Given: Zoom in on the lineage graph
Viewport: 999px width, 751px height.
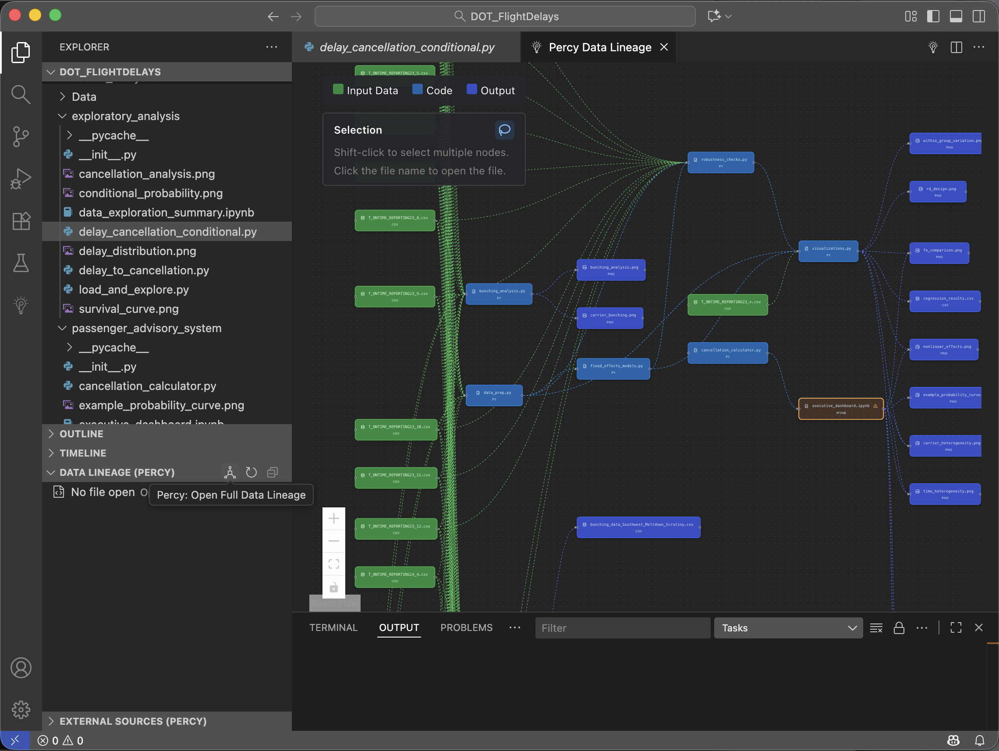Looking at the screenshot, I should click(x=334, y=518).
